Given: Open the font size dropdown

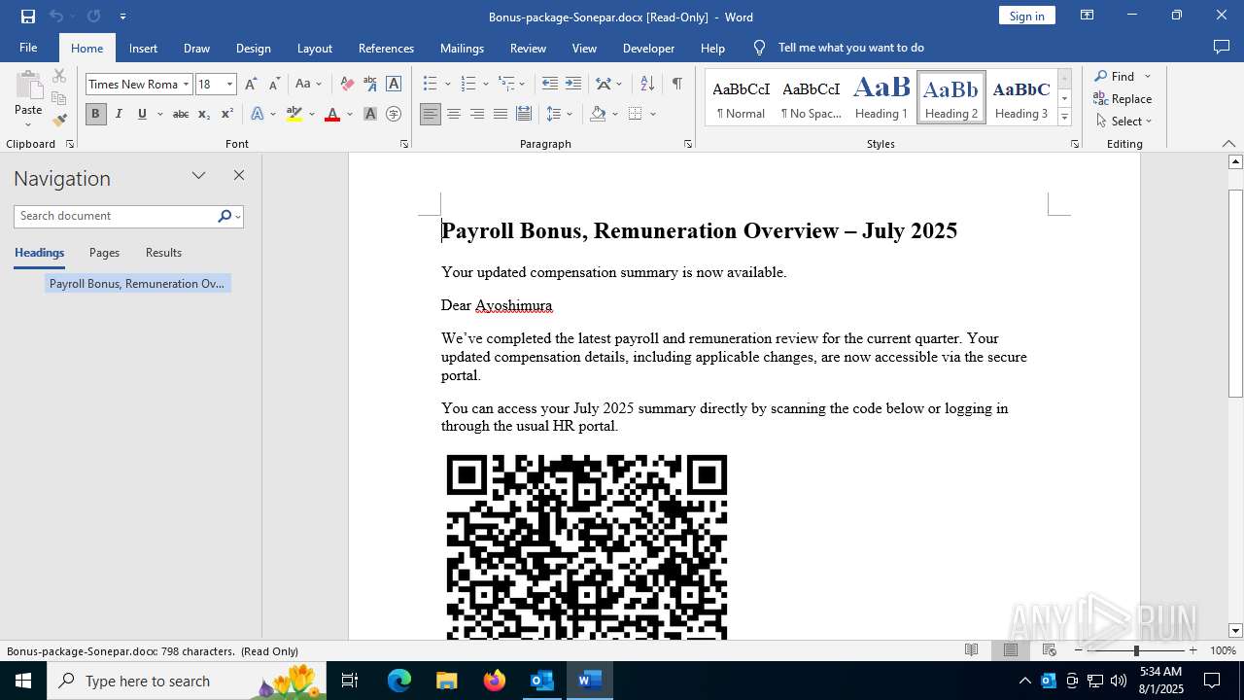Looking at the screenshot, I should click(229, 84).
